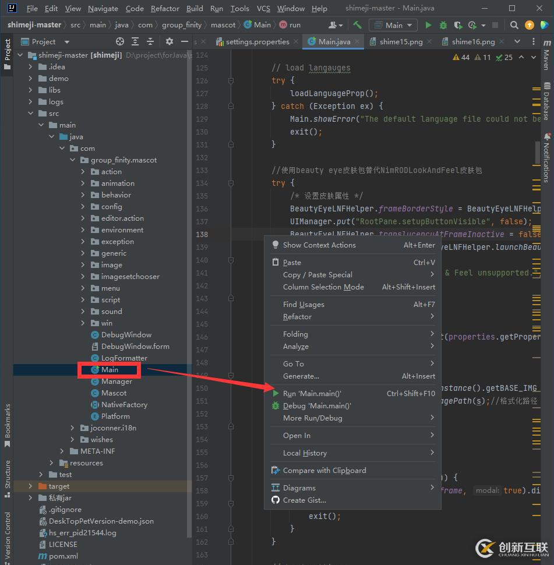Open Project panel gear options
554x565 pixels.
(170, 41)
